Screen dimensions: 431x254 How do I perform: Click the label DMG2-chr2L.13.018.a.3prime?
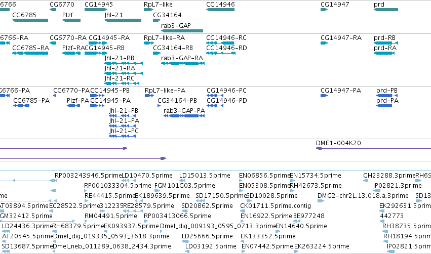[363, 196]
